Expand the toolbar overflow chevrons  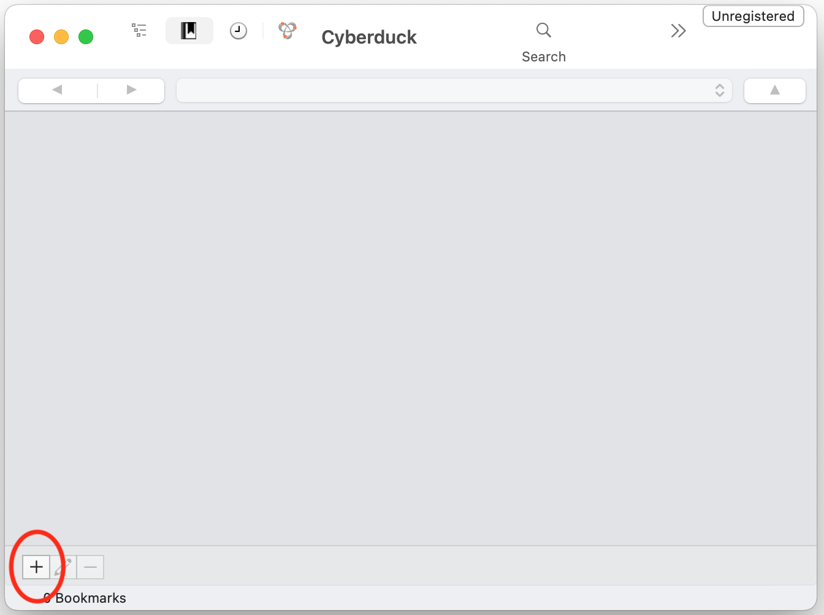[x=677, y=31]
